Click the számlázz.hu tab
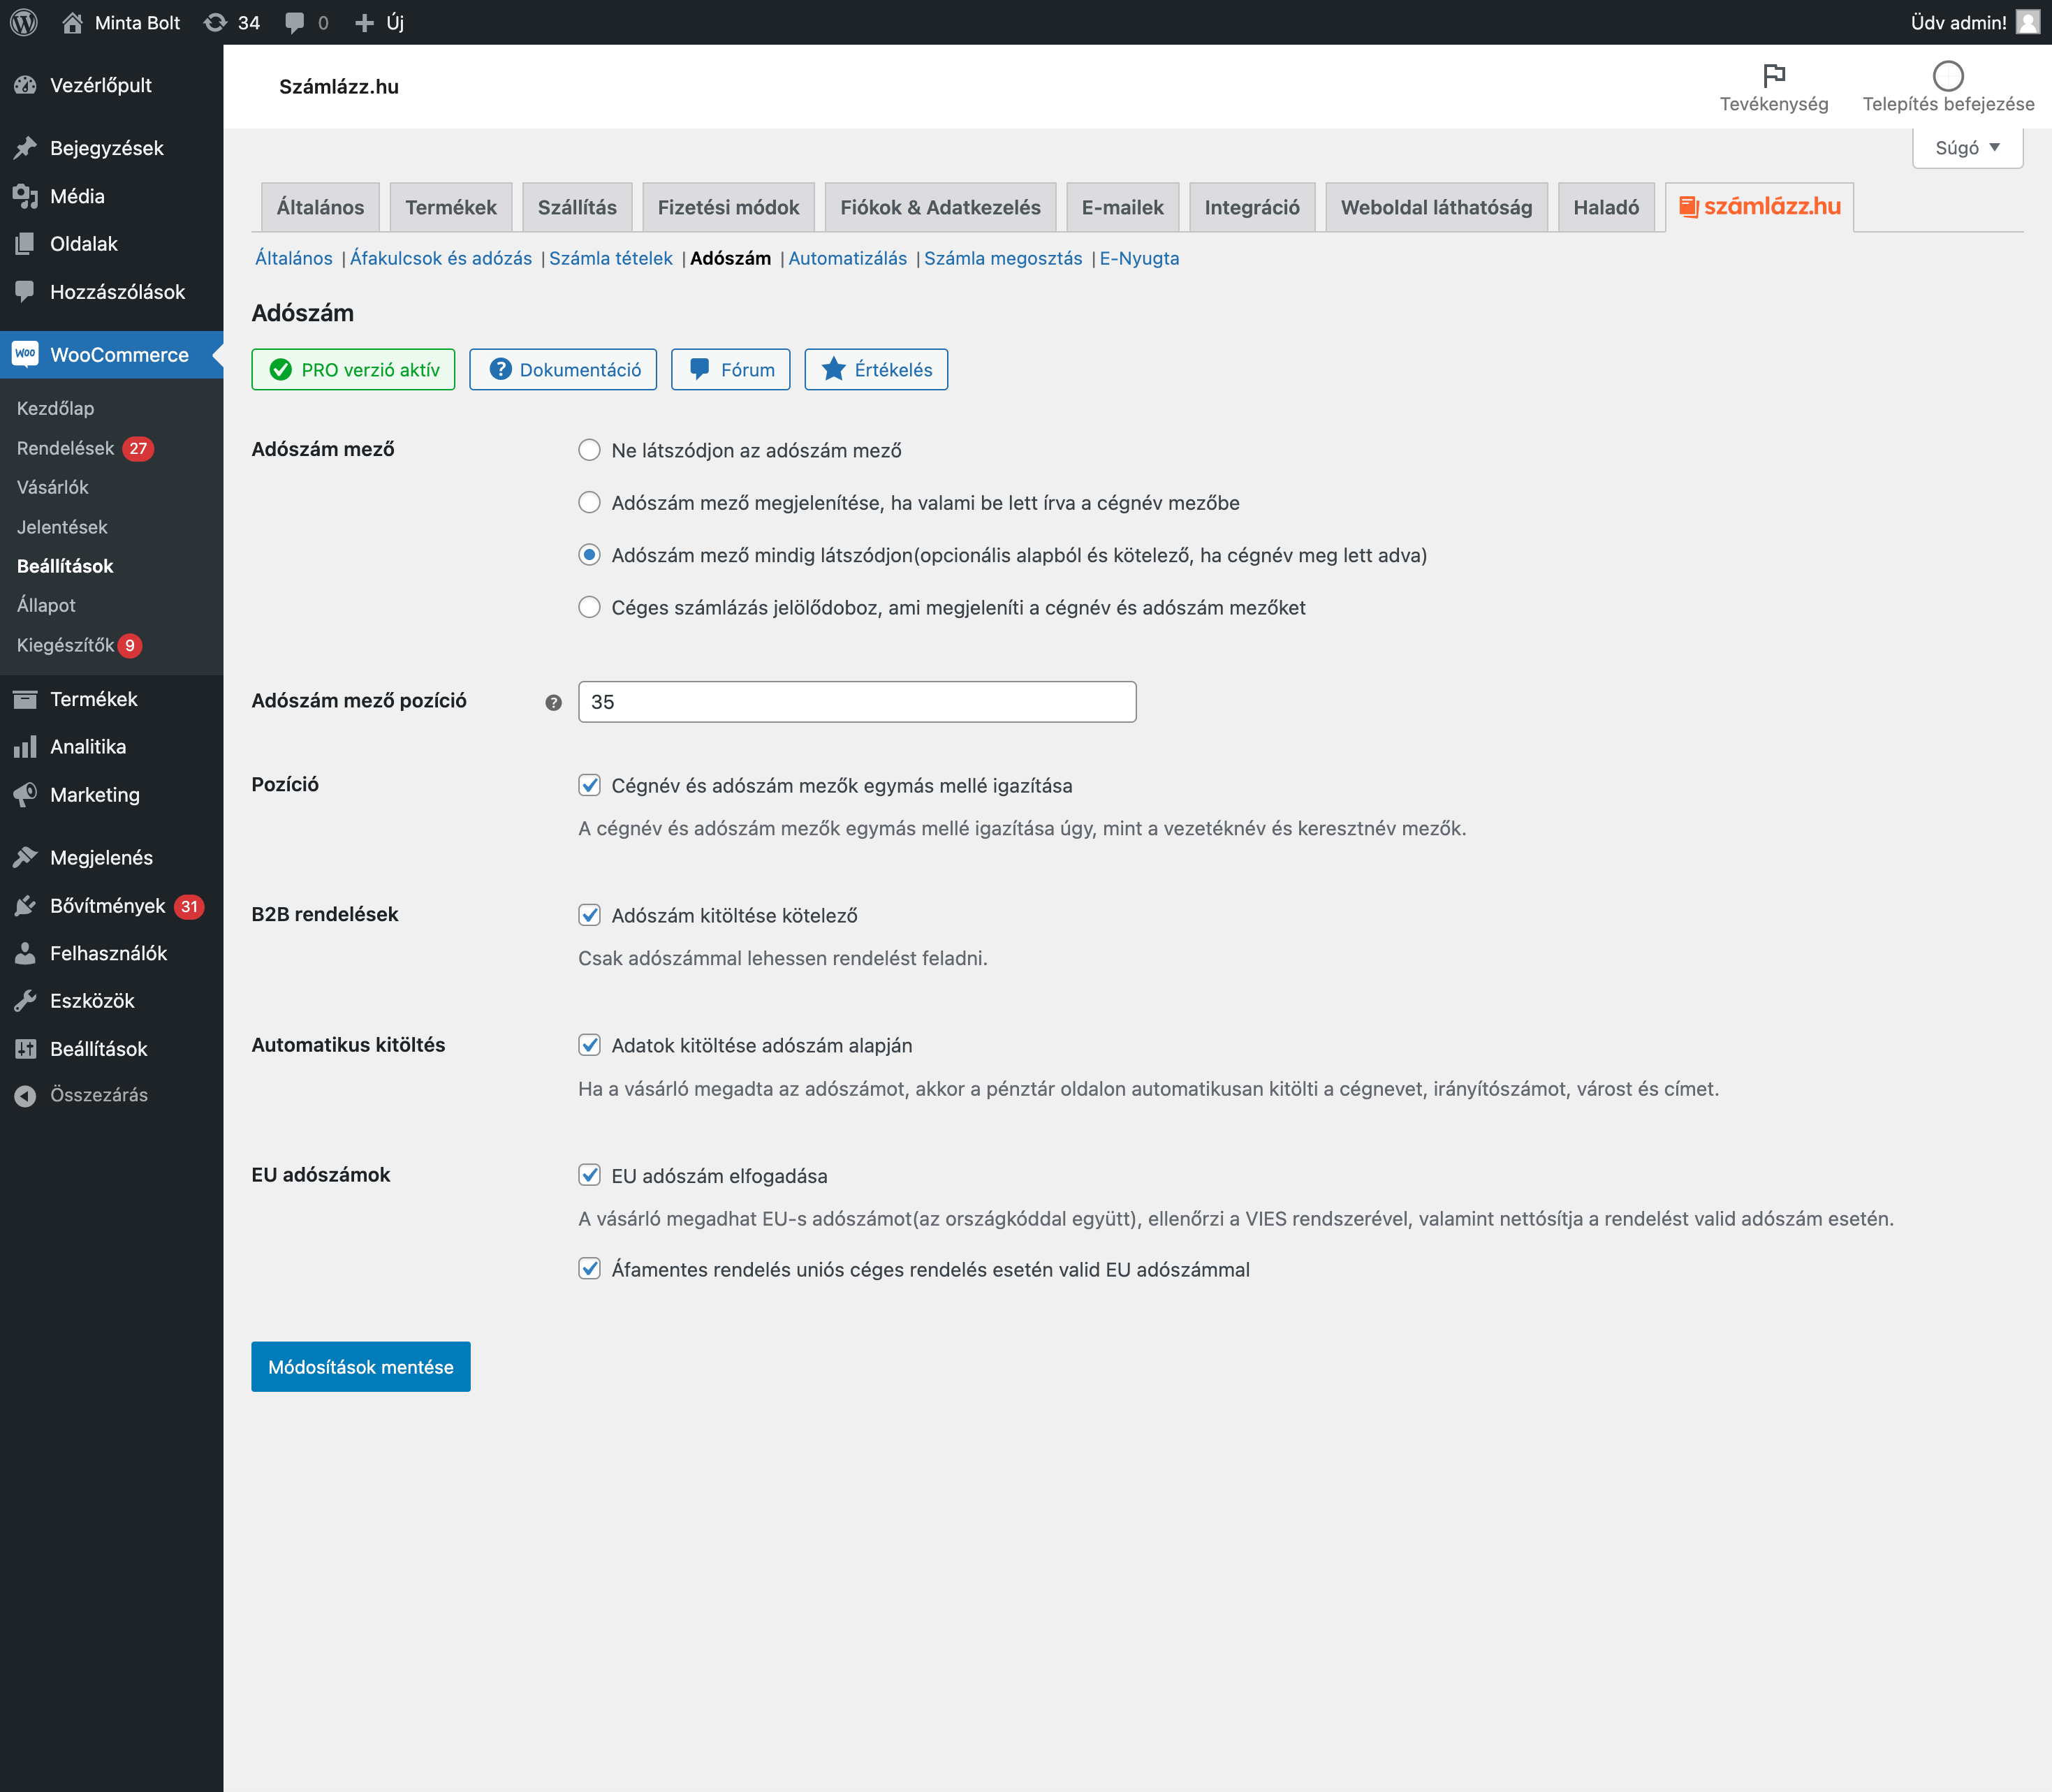 click(x=1759, y=207)
